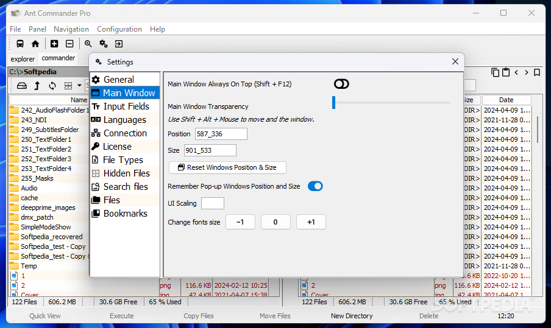Click the Name column header
This screenshot has height=328, width=551.
(x=49, y=100)
